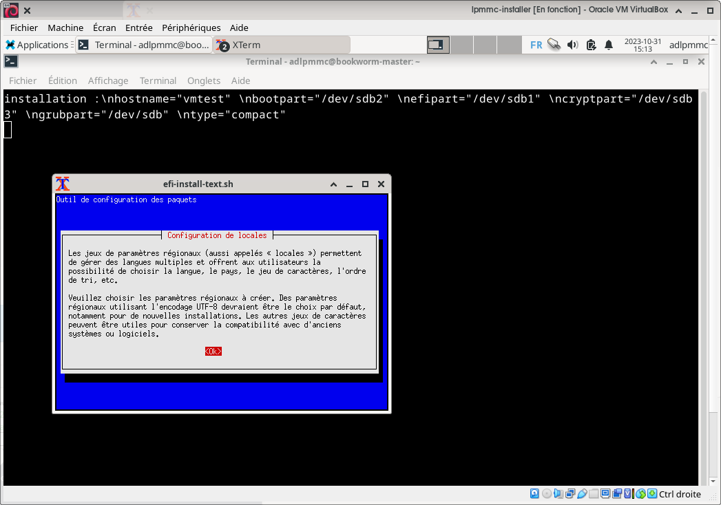721x505 pixels.
Task: Open the adlpmmc user menu
Action: pyautogui.click(x=688, y=45)
